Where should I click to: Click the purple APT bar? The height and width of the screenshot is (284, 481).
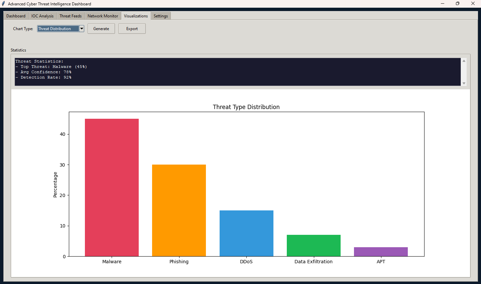coord(381,252)
